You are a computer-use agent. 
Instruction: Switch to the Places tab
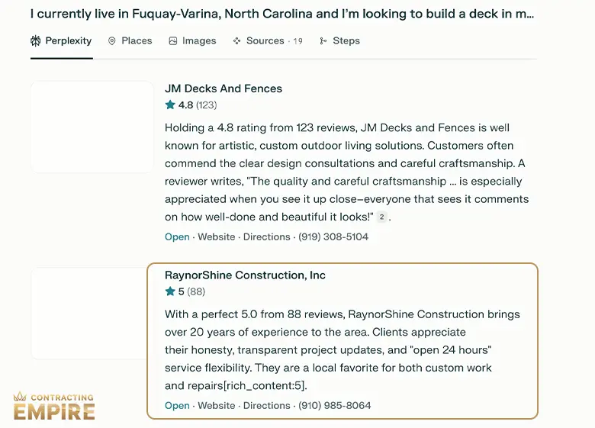tap(130, 41)
